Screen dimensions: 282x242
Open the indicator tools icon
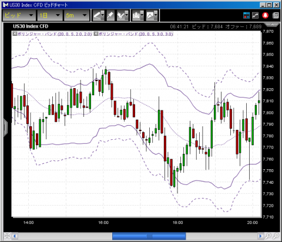[122, 15]
